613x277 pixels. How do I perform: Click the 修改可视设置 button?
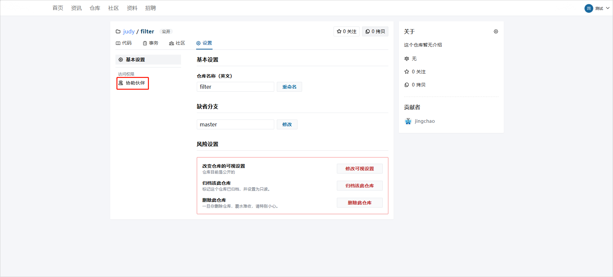point(359,169)
